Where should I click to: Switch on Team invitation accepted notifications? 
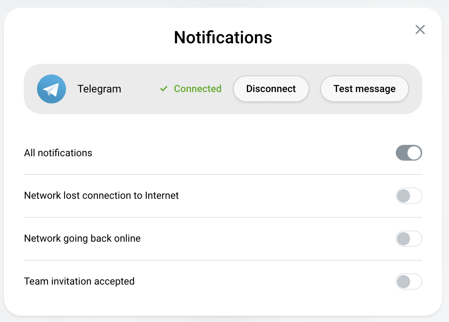tap(409, 282)
